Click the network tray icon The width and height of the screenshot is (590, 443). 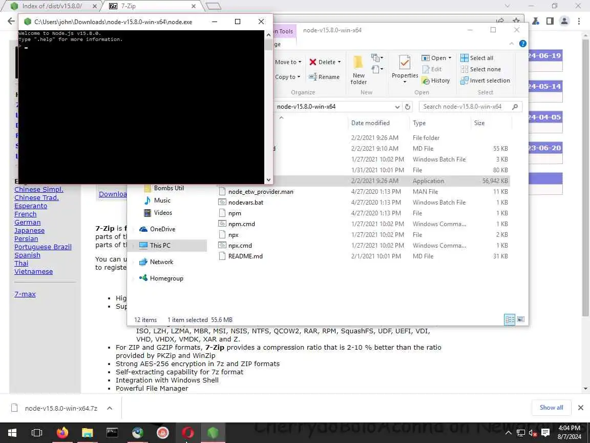tap(520, 433)
